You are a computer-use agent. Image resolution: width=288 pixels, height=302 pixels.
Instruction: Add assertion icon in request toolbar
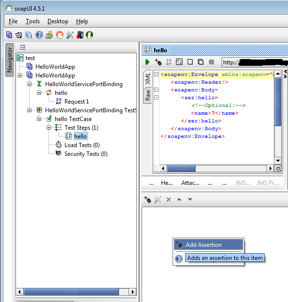click(x=158, y=62)
